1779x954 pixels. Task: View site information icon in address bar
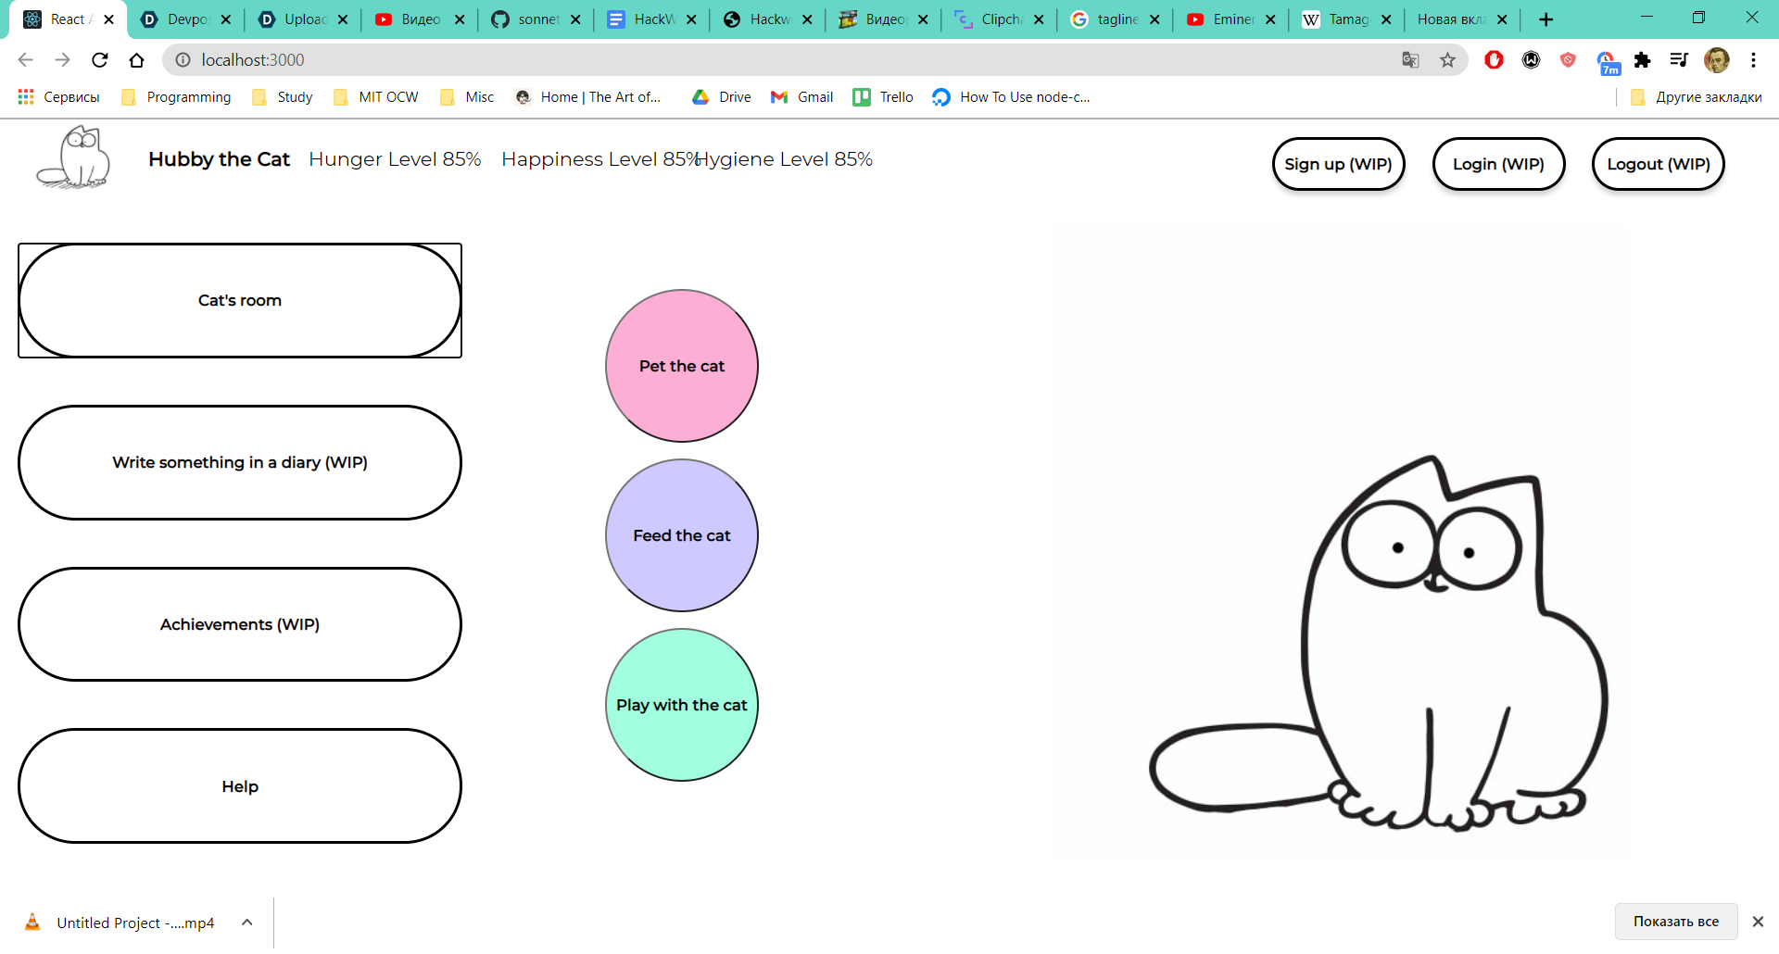(183, 60)
